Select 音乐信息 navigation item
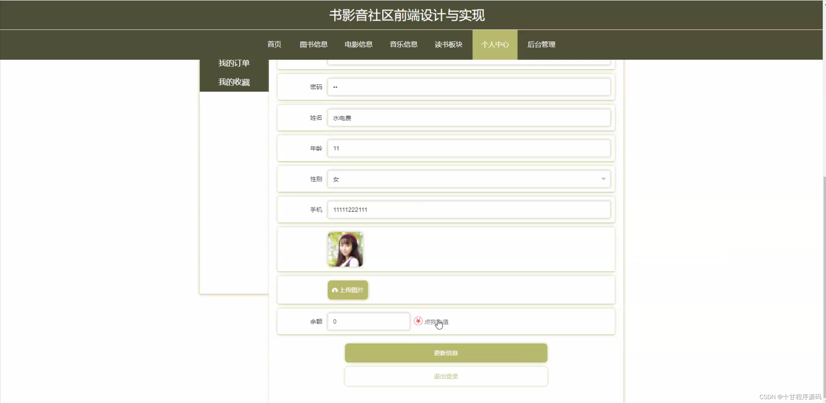 [404, 45]
